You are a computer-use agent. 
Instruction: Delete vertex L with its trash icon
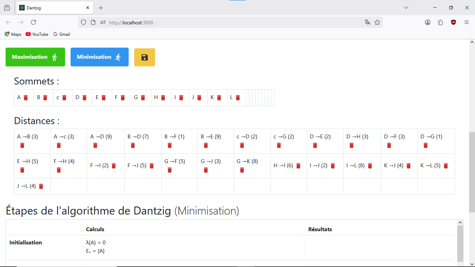point(238,98)
